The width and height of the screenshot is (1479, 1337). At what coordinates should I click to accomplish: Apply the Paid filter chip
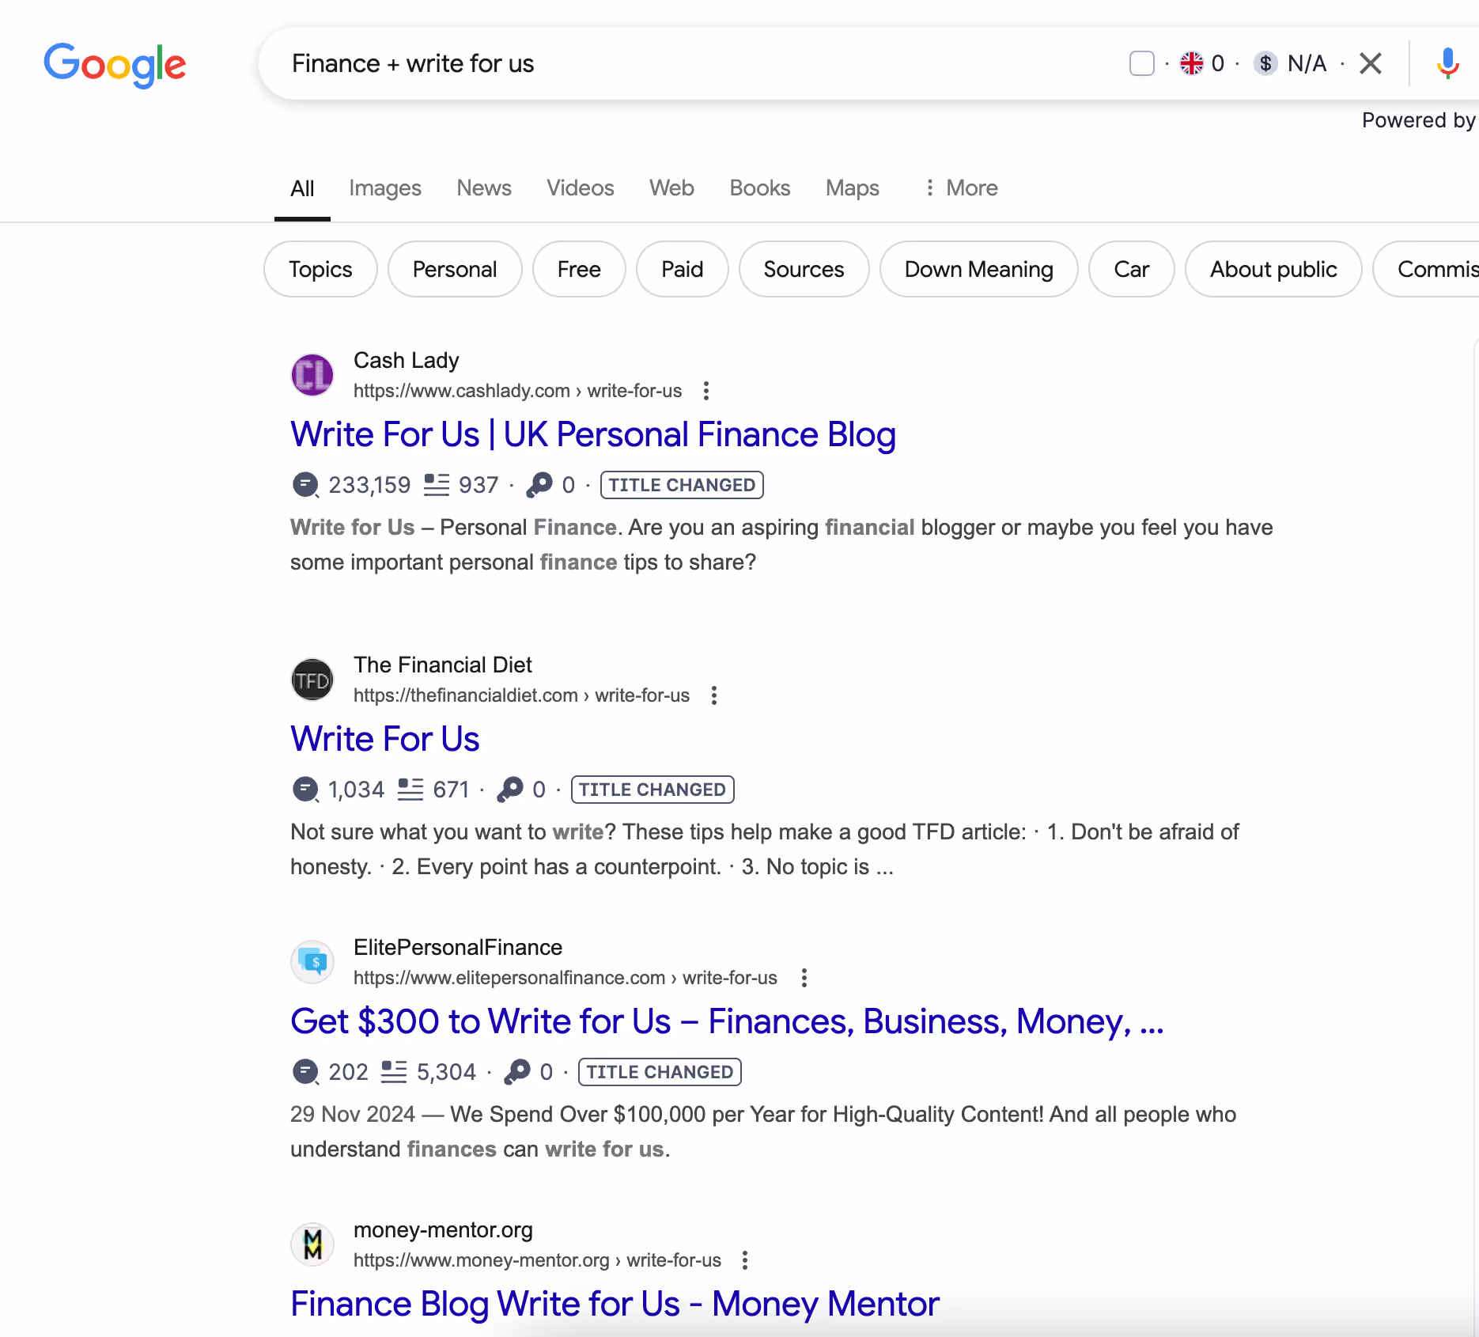(683, 269)
